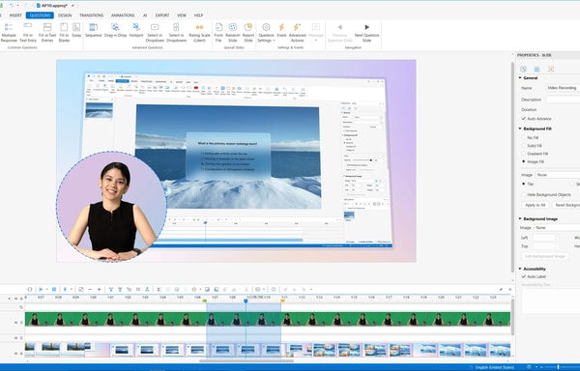Open first tab icon in Properties pane
This screenshot has width=580, height=371.
coord(523,70)
